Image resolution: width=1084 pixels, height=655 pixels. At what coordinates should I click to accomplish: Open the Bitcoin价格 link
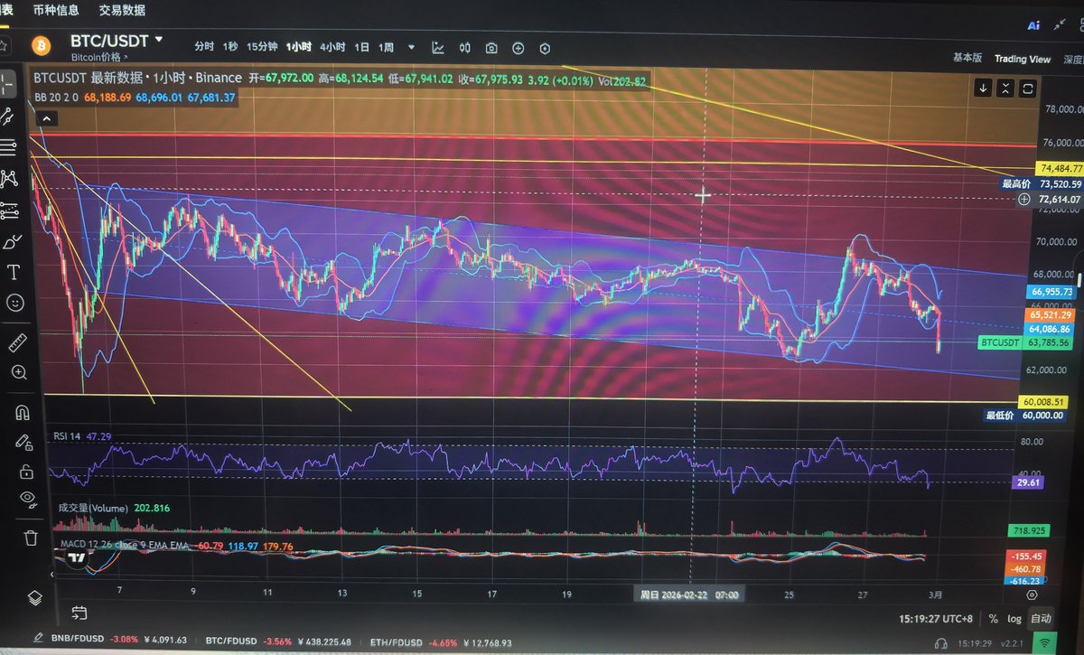point(100,57)
